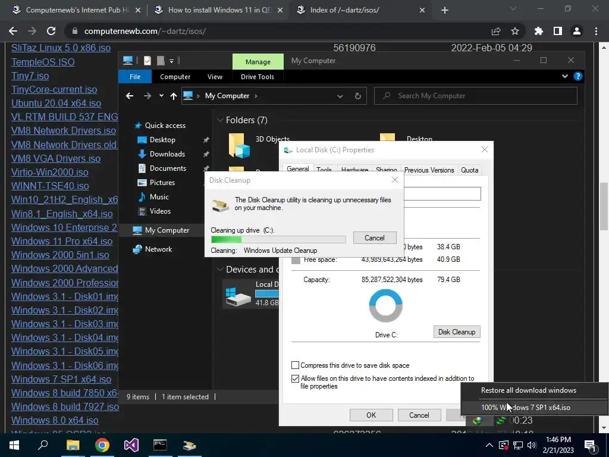This screenshot has height=457, width=609.
Task: Select Drive Tools ribbon tab
Action: (x=258, y=77)
